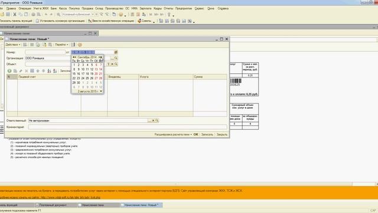The height and width of the screenshot is (213, 378).
Task: Click the Владелец column header
Action: [123, 77]
